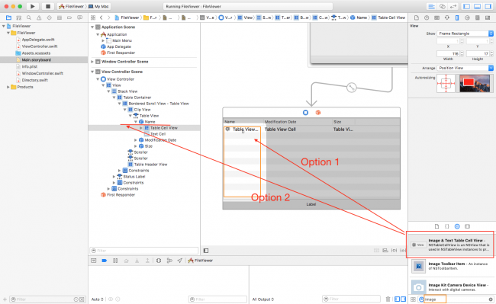Show the Standard editor

[431, 6]
